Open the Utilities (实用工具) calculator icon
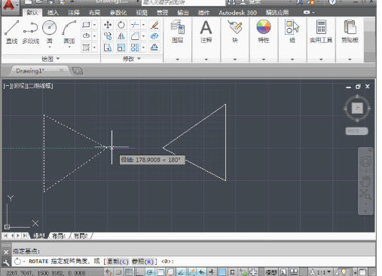 [x=321, y=27]
